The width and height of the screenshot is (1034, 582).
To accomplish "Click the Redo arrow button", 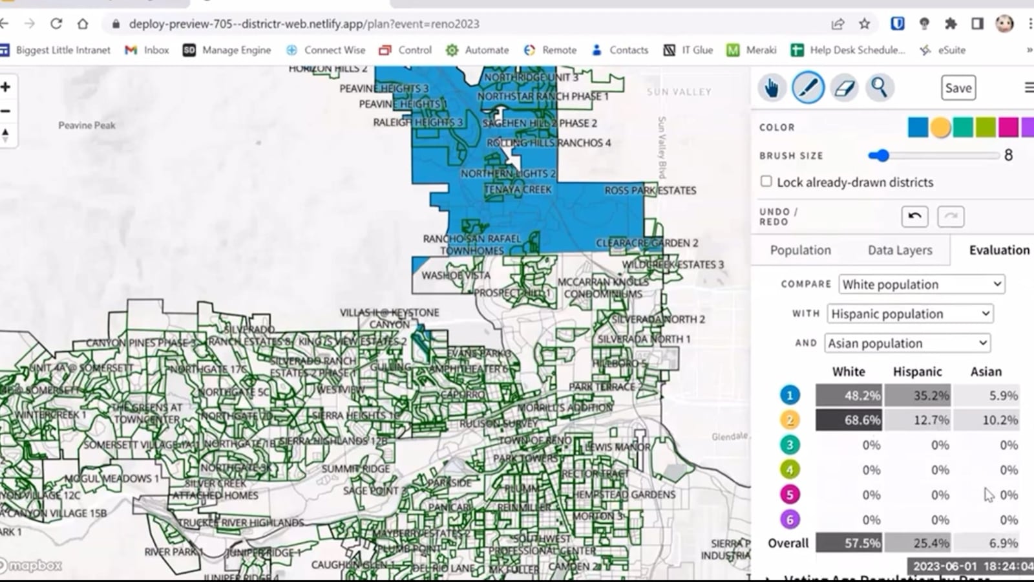I will point(951,216).
